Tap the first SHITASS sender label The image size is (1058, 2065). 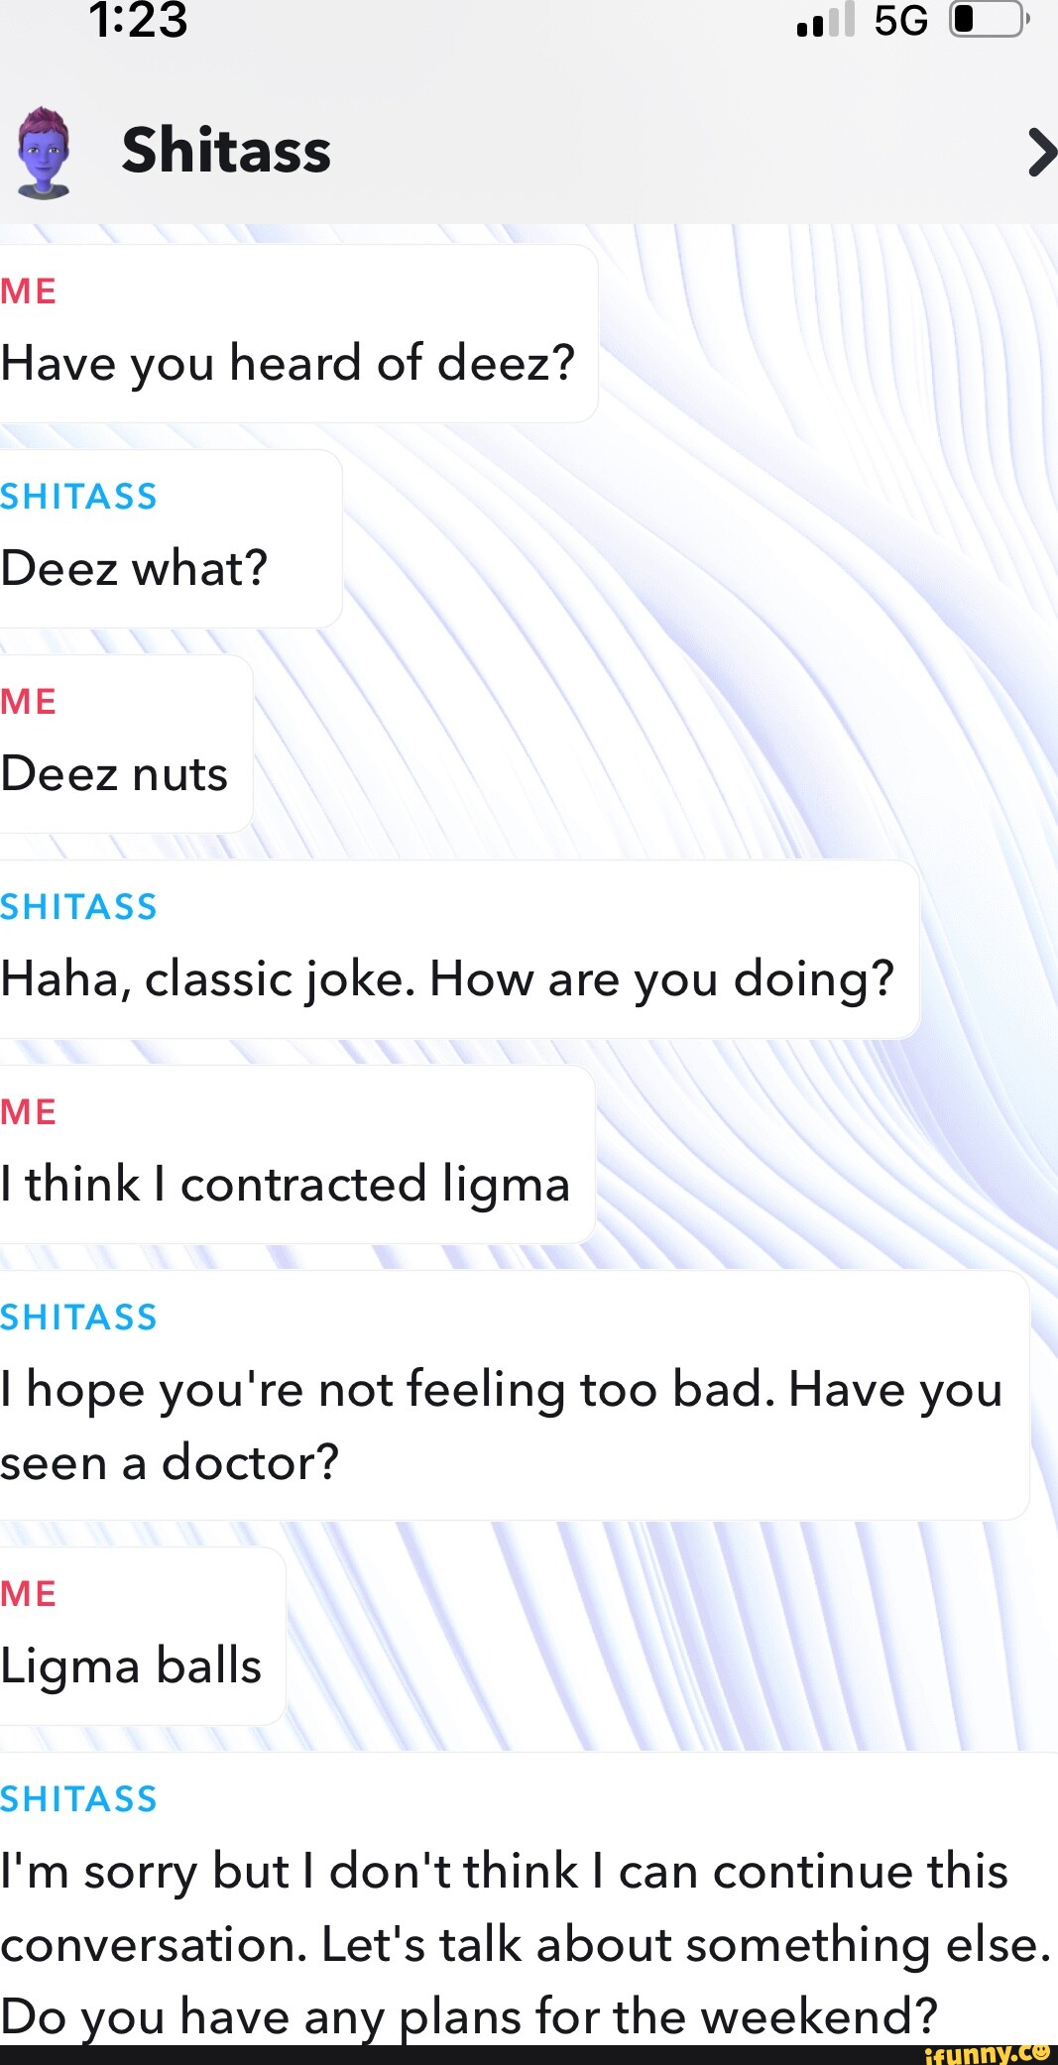(x=77, y=496)
